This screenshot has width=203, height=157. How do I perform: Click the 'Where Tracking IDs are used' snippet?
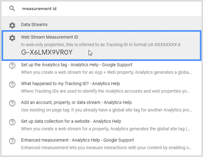coord(105,92)
